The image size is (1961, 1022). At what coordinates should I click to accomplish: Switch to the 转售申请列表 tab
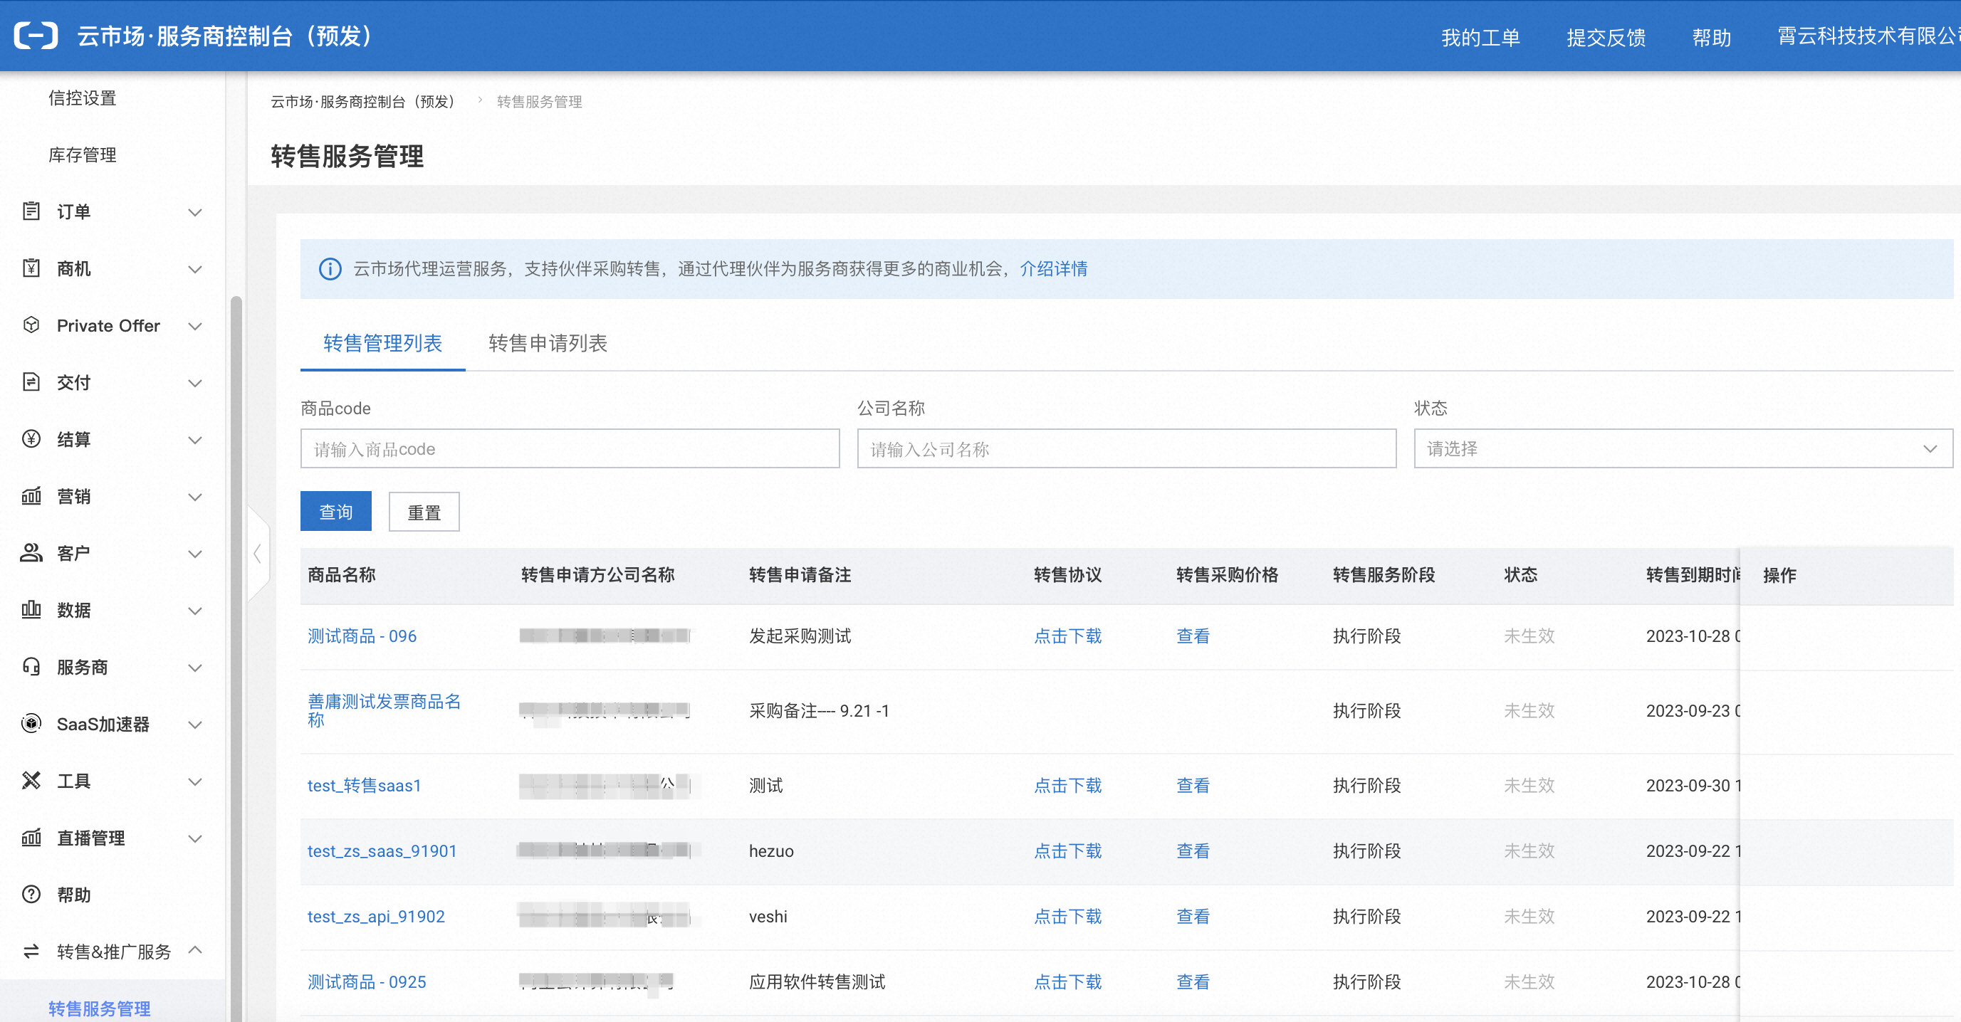click(548, 343)
